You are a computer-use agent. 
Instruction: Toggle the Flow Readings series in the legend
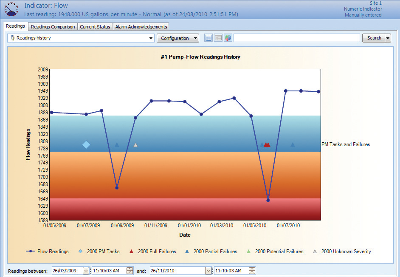32,251
